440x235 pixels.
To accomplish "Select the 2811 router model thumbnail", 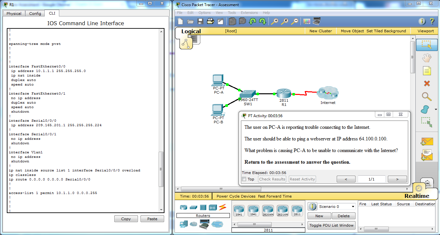I will (x=297, y=210).
